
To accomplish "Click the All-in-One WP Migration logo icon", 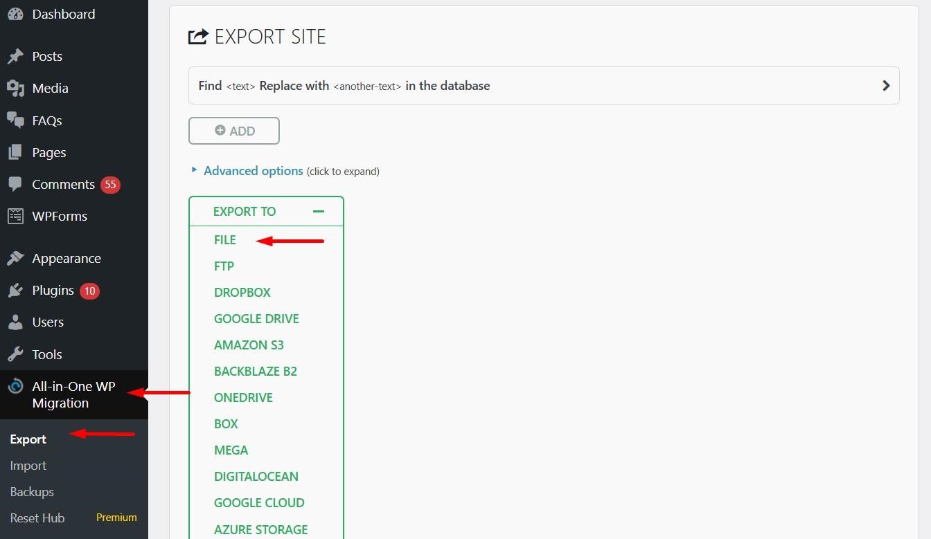I will (x=15, y=387).
